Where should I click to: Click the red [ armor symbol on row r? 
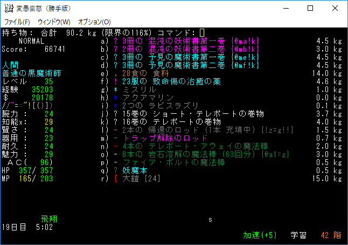point(116,179)
